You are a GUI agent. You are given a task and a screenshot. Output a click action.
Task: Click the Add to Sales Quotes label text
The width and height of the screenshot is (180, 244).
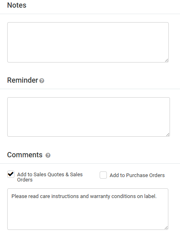[x=50, y=177]
